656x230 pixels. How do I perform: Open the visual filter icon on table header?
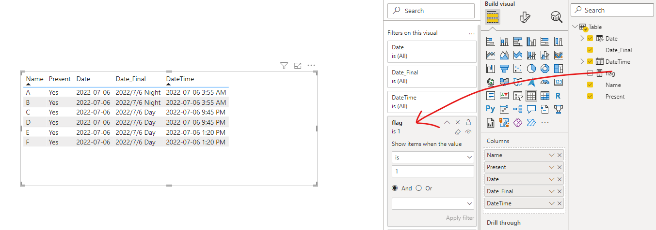point(284,66)
